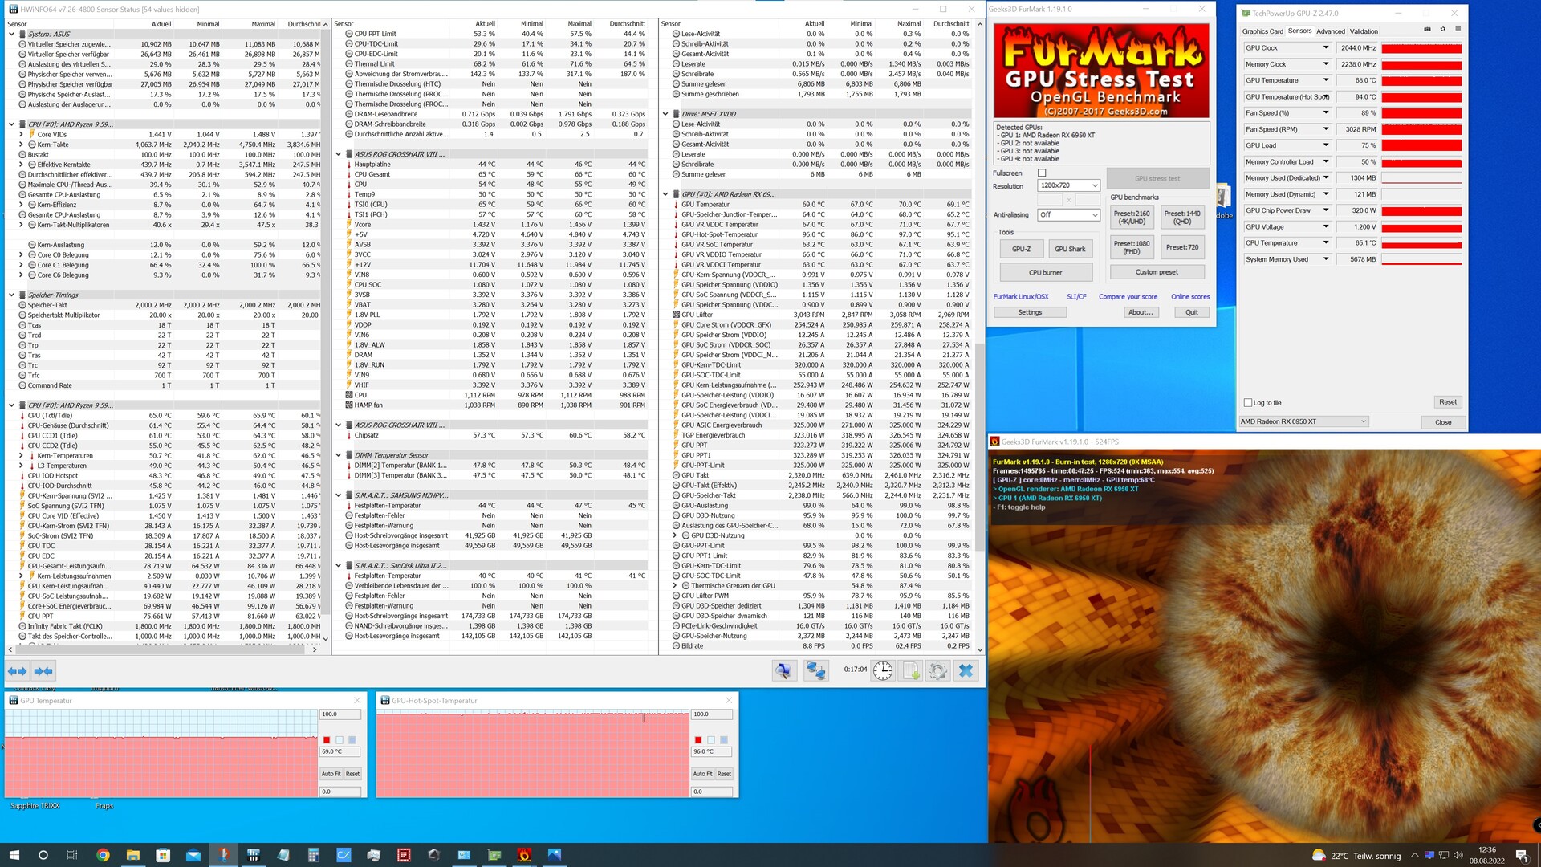Open GPU-Z hamburger menu icon

pyautogui.click(x=1458, y=30)
